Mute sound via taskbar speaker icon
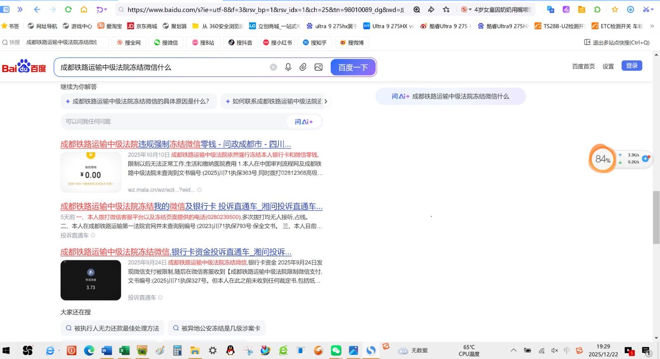The width and height of the screenshot is (660, 359). point(554,350)
